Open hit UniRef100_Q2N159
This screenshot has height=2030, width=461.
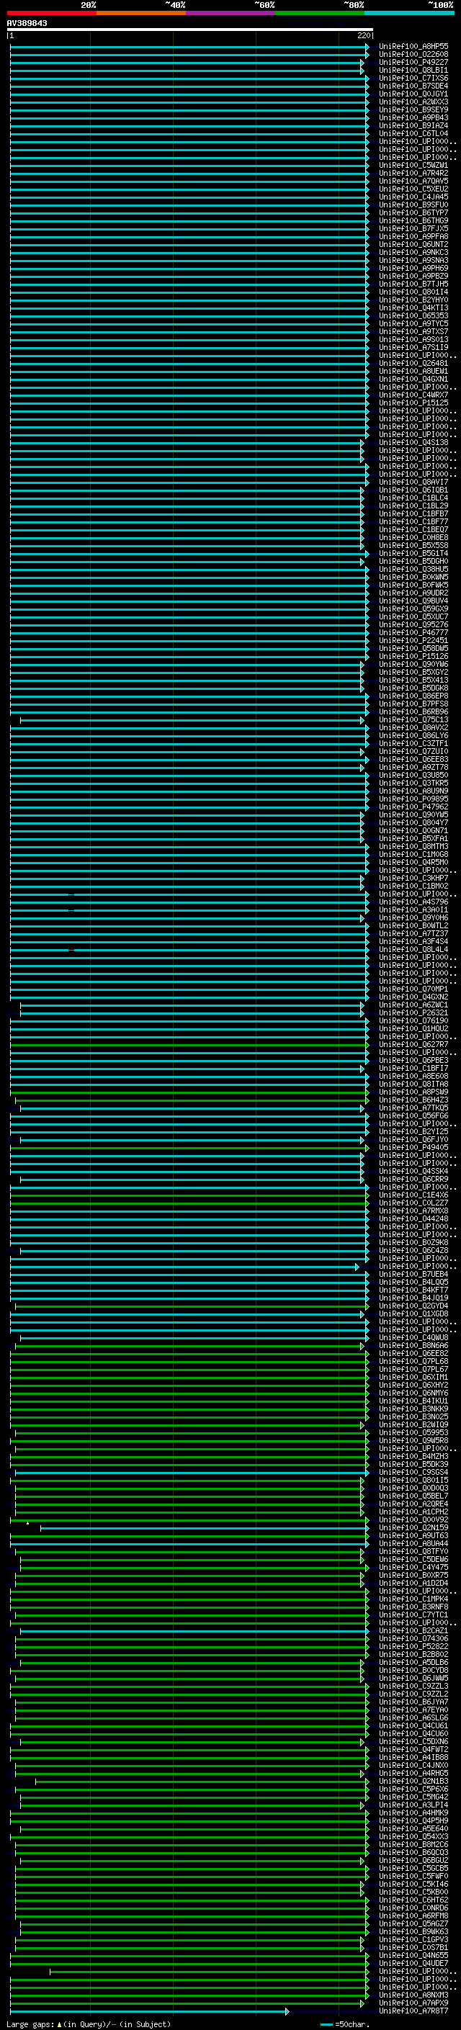pyautogui.click(x=413, y=1527)
